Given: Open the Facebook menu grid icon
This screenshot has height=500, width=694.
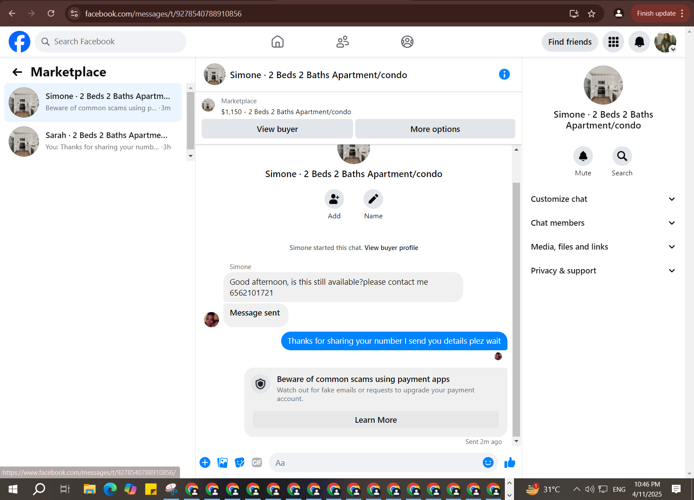Looking at the screenshot, I should tap(613, 42).
